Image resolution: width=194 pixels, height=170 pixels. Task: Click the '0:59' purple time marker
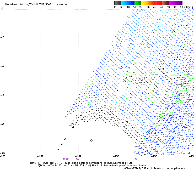[x=66, y=159]
